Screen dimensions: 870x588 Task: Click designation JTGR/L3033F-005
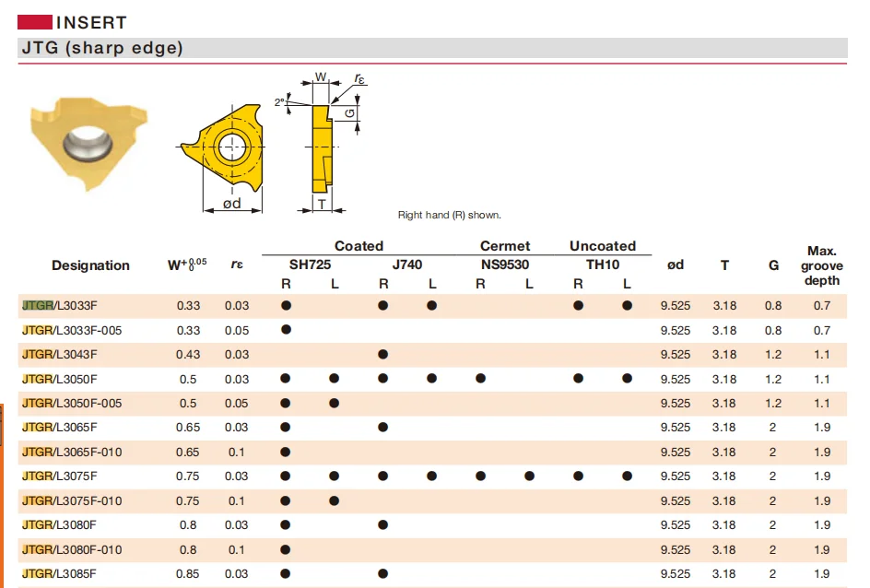click(72, 331)
